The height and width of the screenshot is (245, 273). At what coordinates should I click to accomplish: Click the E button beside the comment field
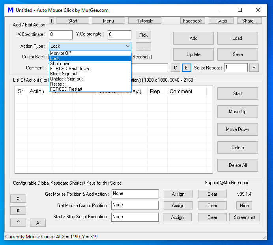[186, 68]
